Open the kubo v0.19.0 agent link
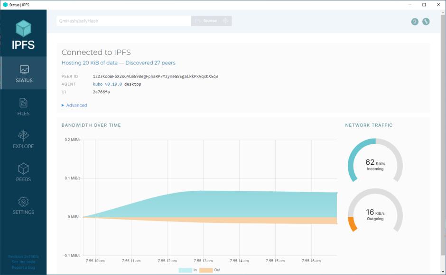Image resolution: width=446 pixels, height=275 pixels. point(107,84)
